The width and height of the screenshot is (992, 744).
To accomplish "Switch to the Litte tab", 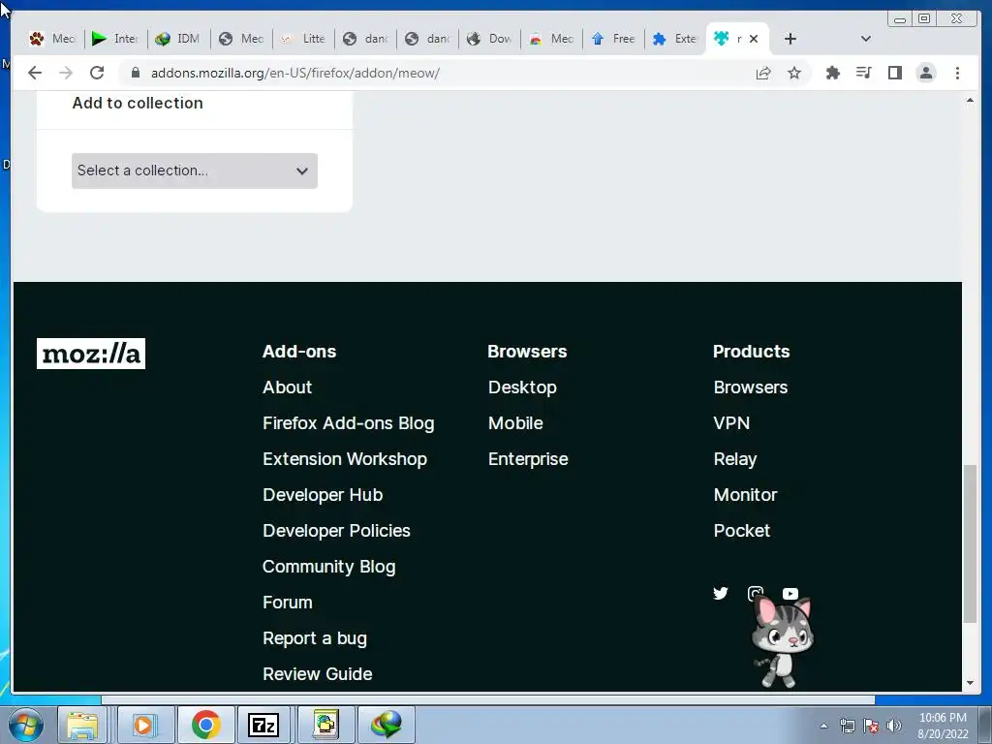I will pos(303,39).
